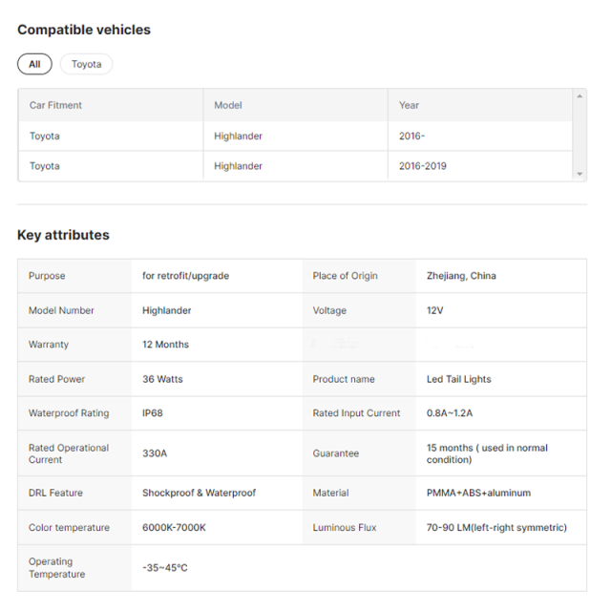
Task: Click the vehicles table scrollbar track
Action: (579, 135)
